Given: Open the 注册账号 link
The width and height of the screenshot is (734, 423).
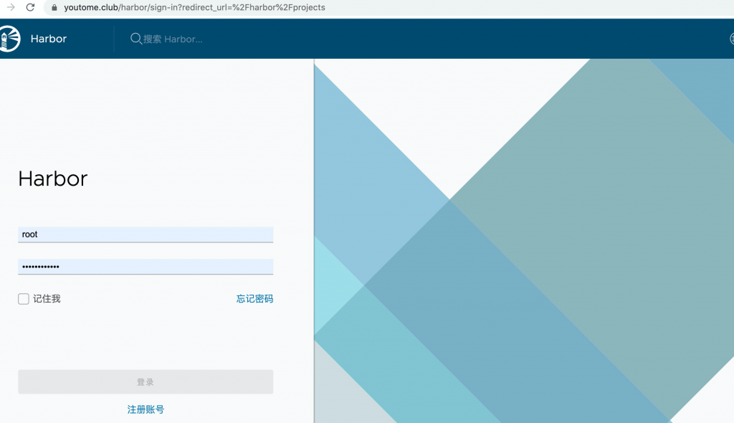Looking at the screenshot, I should point(146,409).
